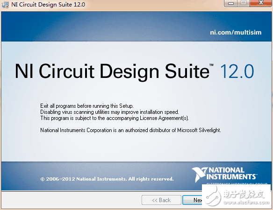This screenshot has height=210, width=273.
Task: Open the www.elecfans.com watermark link
Action: tap(246, 202)
